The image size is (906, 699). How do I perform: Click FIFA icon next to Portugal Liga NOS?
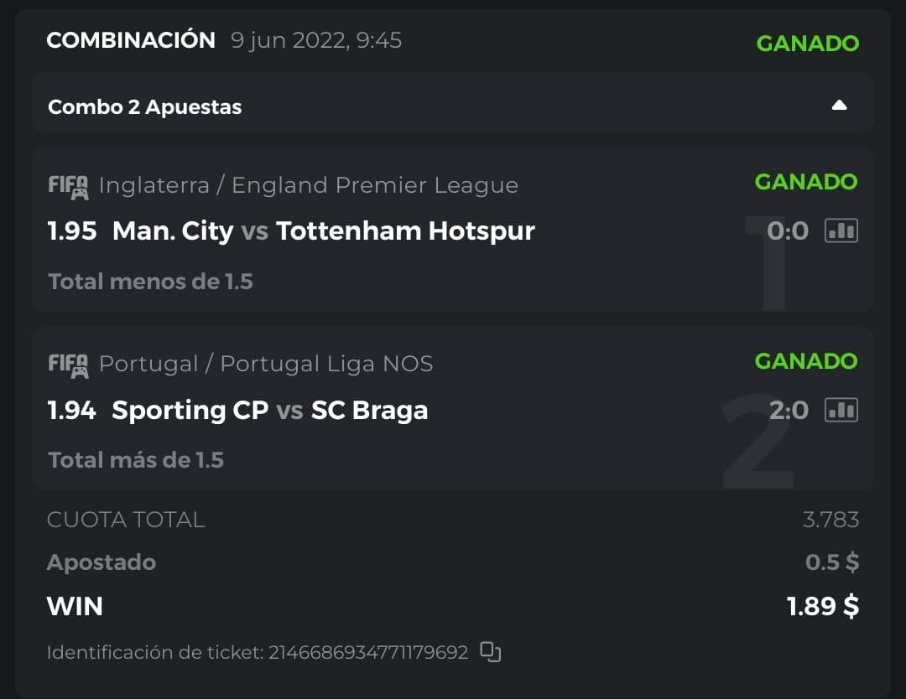pyautogui.click(x=68, y=365)
